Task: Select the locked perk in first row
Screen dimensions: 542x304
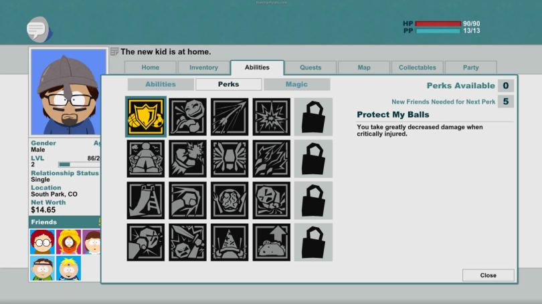Action: click(312, 117)
